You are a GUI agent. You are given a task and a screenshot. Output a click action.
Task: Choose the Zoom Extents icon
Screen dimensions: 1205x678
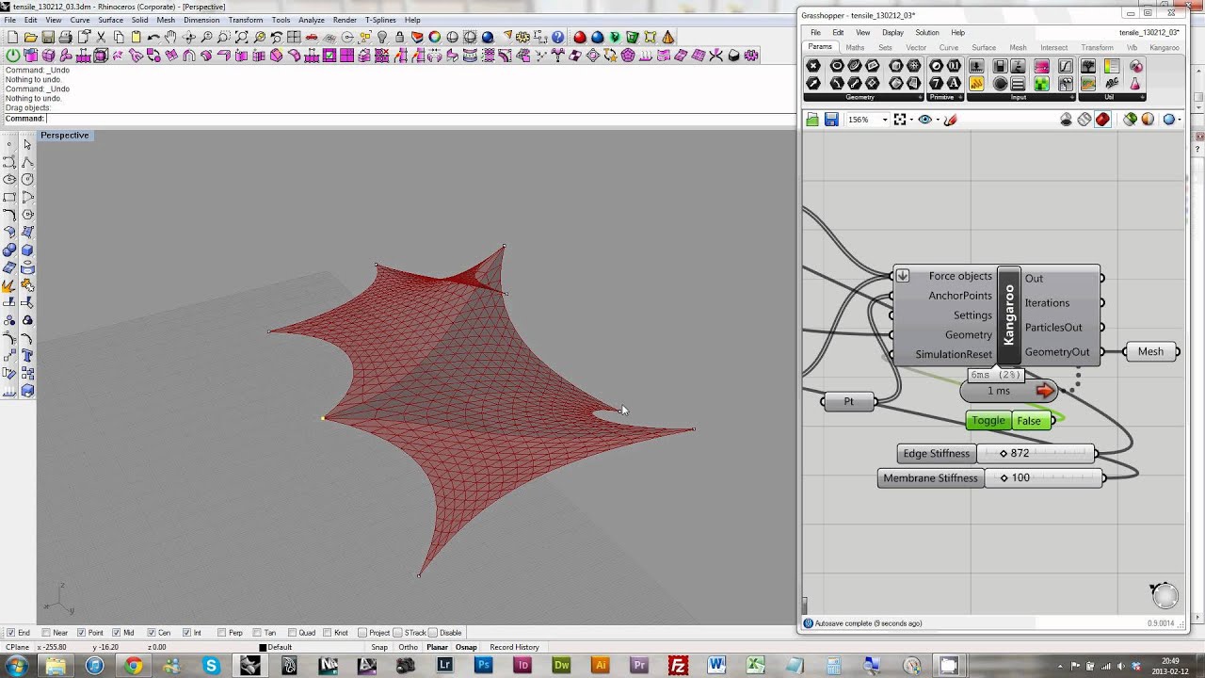point(242,38)
